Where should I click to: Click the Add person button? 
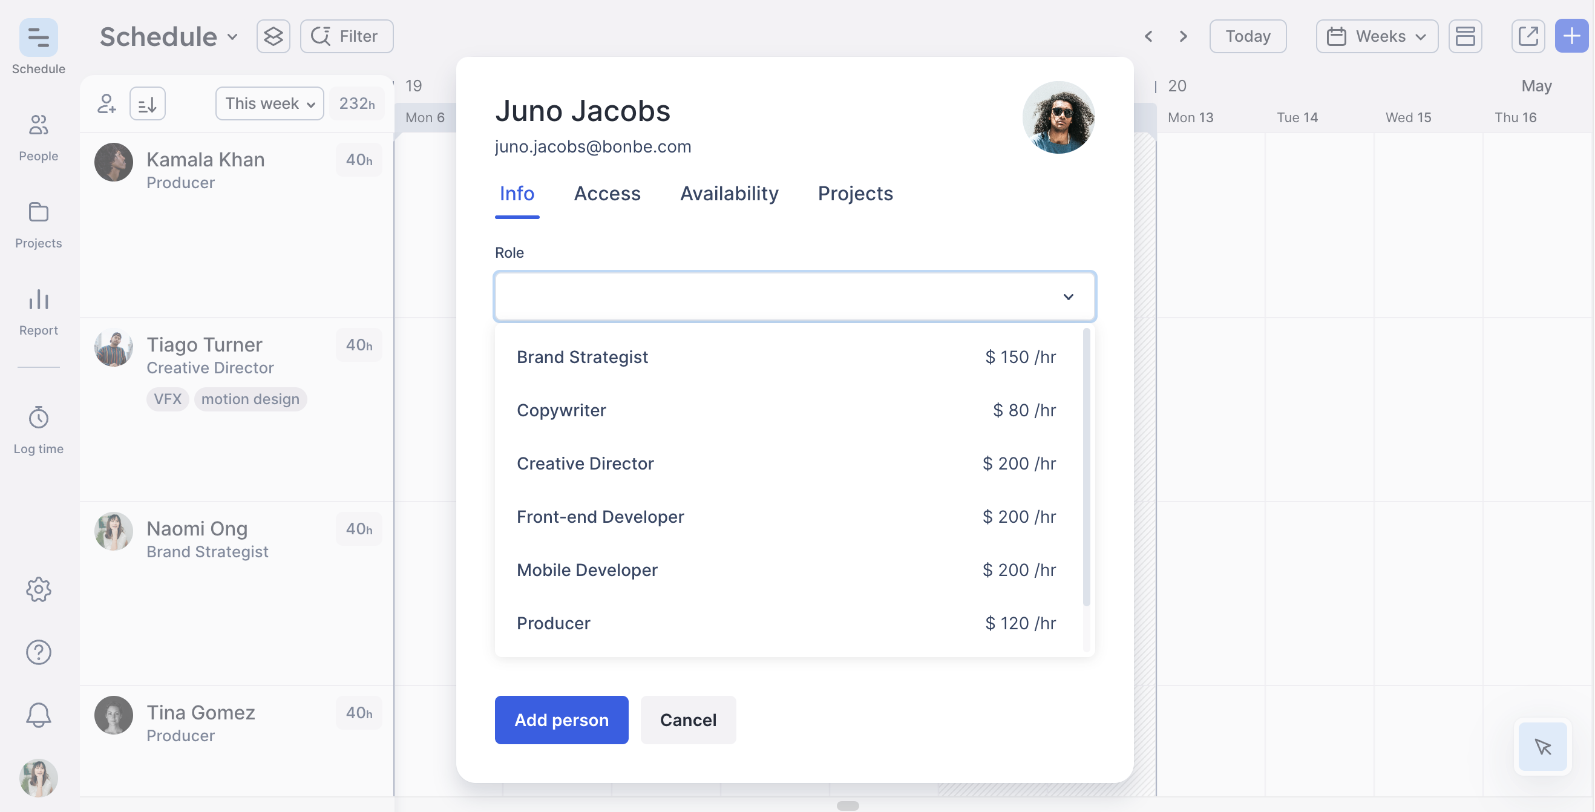point(561,719)
